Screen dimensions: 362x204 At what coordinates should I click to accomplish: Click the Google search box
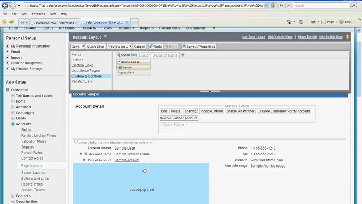[x=321, y=6]
